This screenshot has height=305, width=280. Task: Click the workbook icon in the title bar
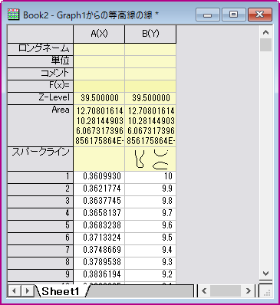pos(14,15)
